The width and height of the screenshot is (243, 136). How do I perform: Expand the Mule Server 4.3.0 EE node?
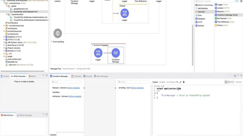(4, 45)
